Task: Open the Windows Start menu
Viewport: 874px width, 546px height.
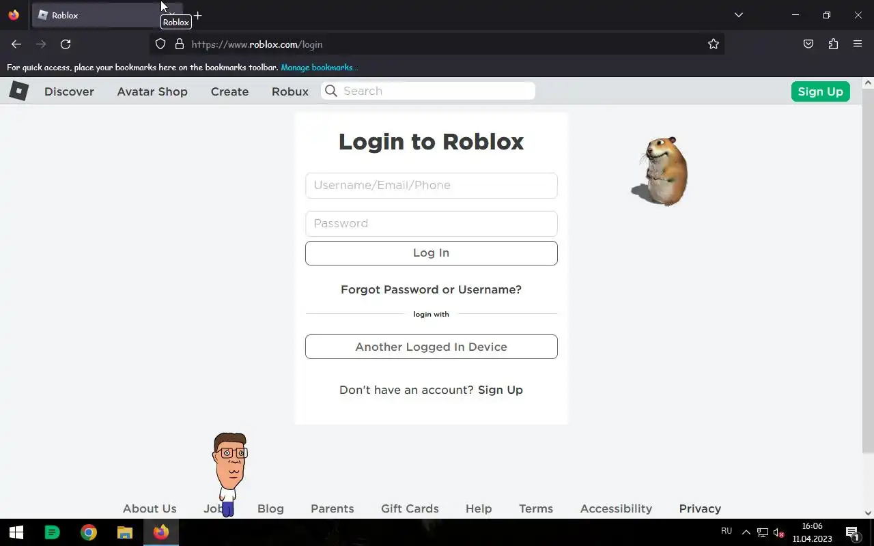Action: (x=16, y=532)
